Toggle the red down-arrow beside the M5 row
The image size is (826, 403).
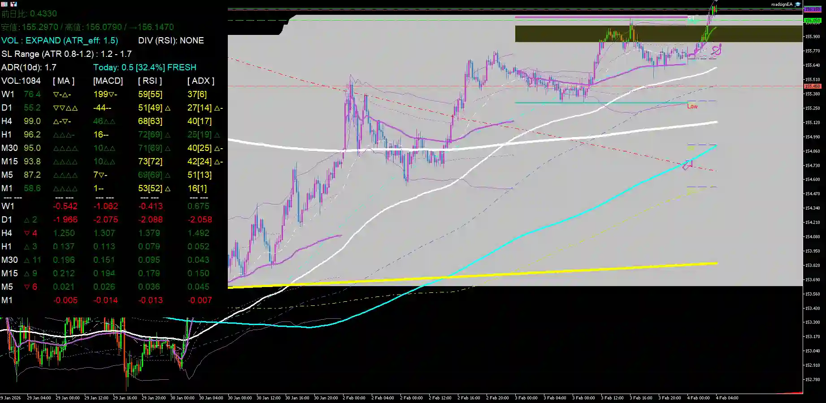(x=26, y=287)
